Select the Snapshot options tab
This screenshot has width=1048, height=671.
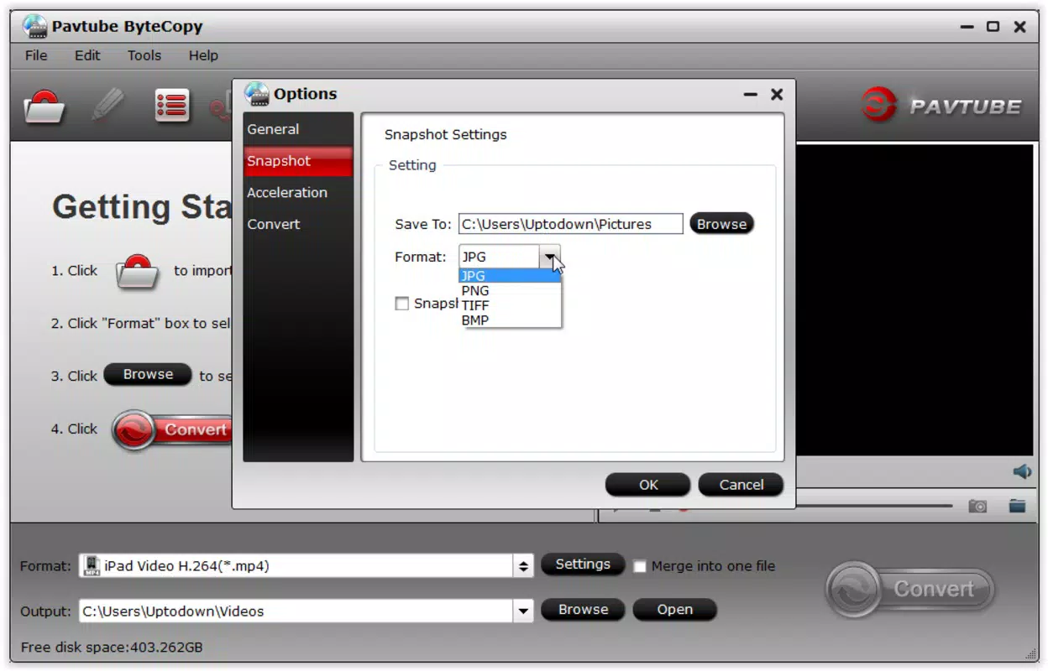click(298, 161)
